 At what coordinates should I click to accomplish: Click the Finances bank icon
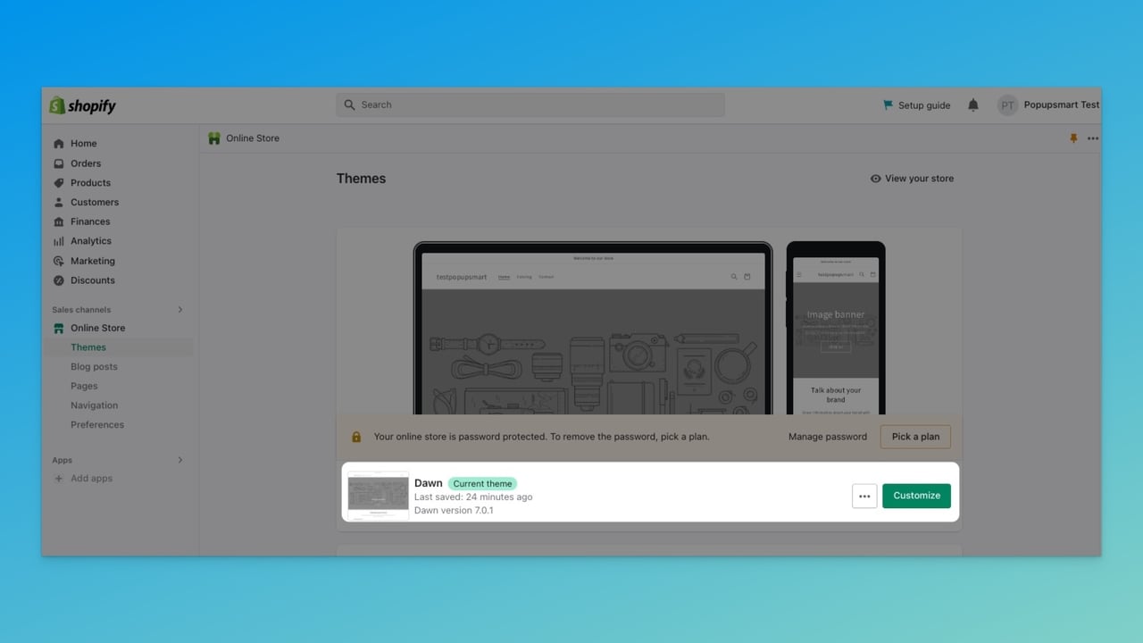(x=59, y=221)
